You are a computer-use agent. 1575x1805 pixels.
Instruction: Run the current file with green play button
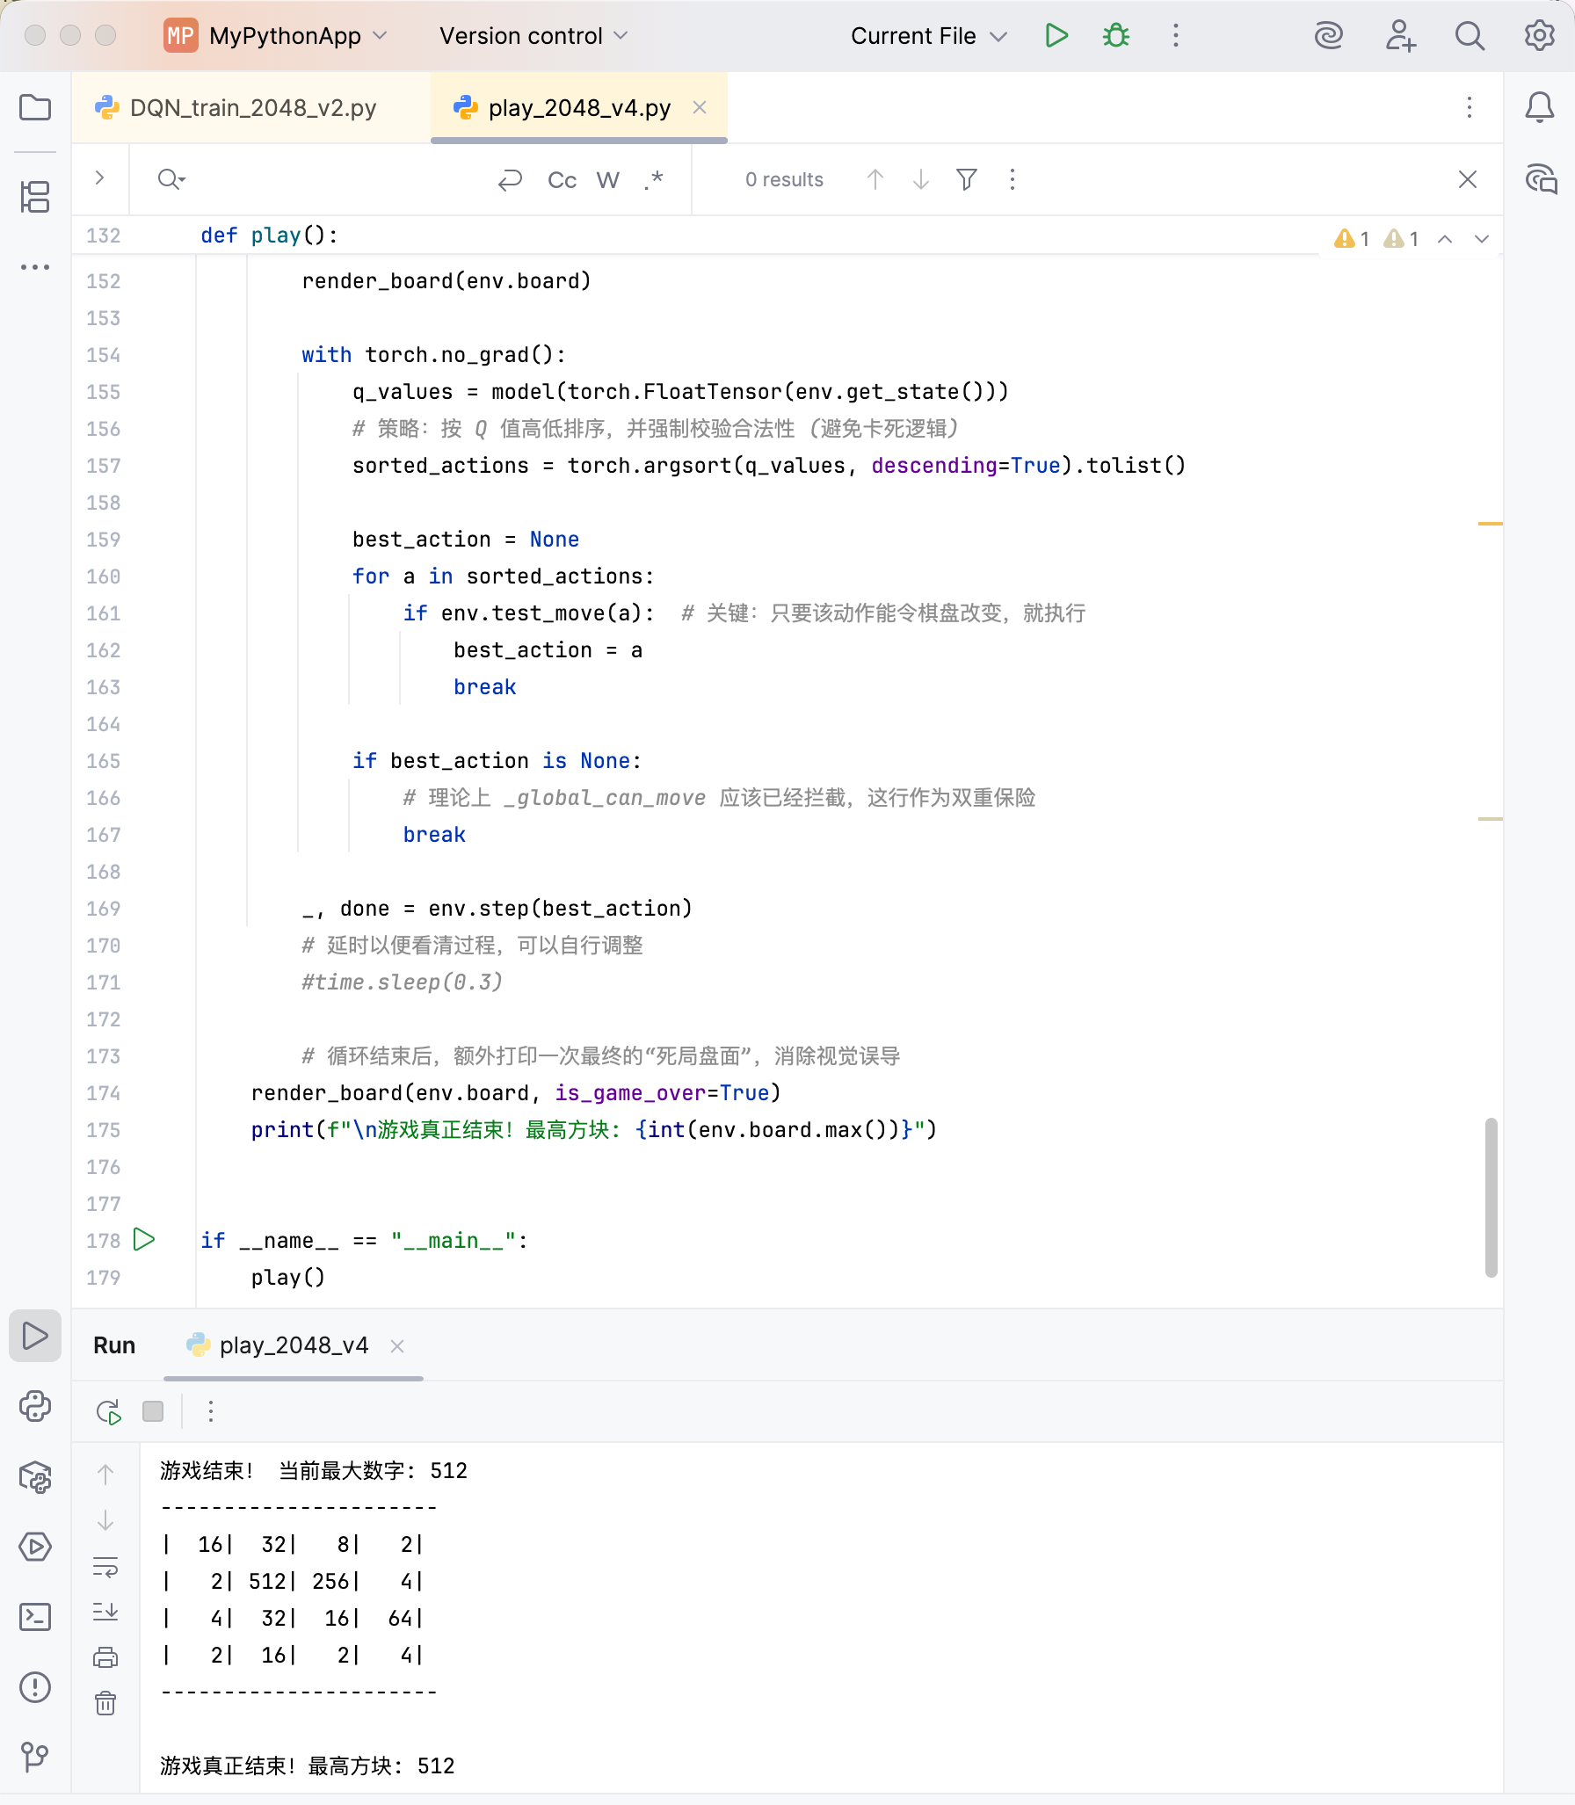1056,36
